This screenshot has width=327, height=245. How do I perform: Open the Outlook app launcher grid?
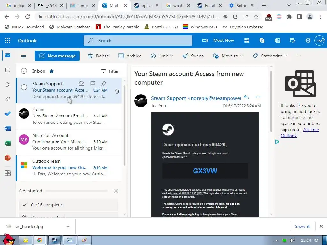coord(8,41)
